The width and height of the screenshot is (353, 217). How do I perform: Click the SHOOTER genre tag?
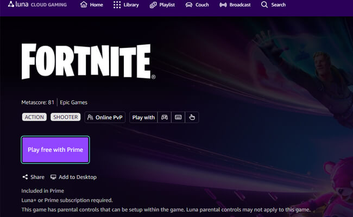(x=66, y=117)
